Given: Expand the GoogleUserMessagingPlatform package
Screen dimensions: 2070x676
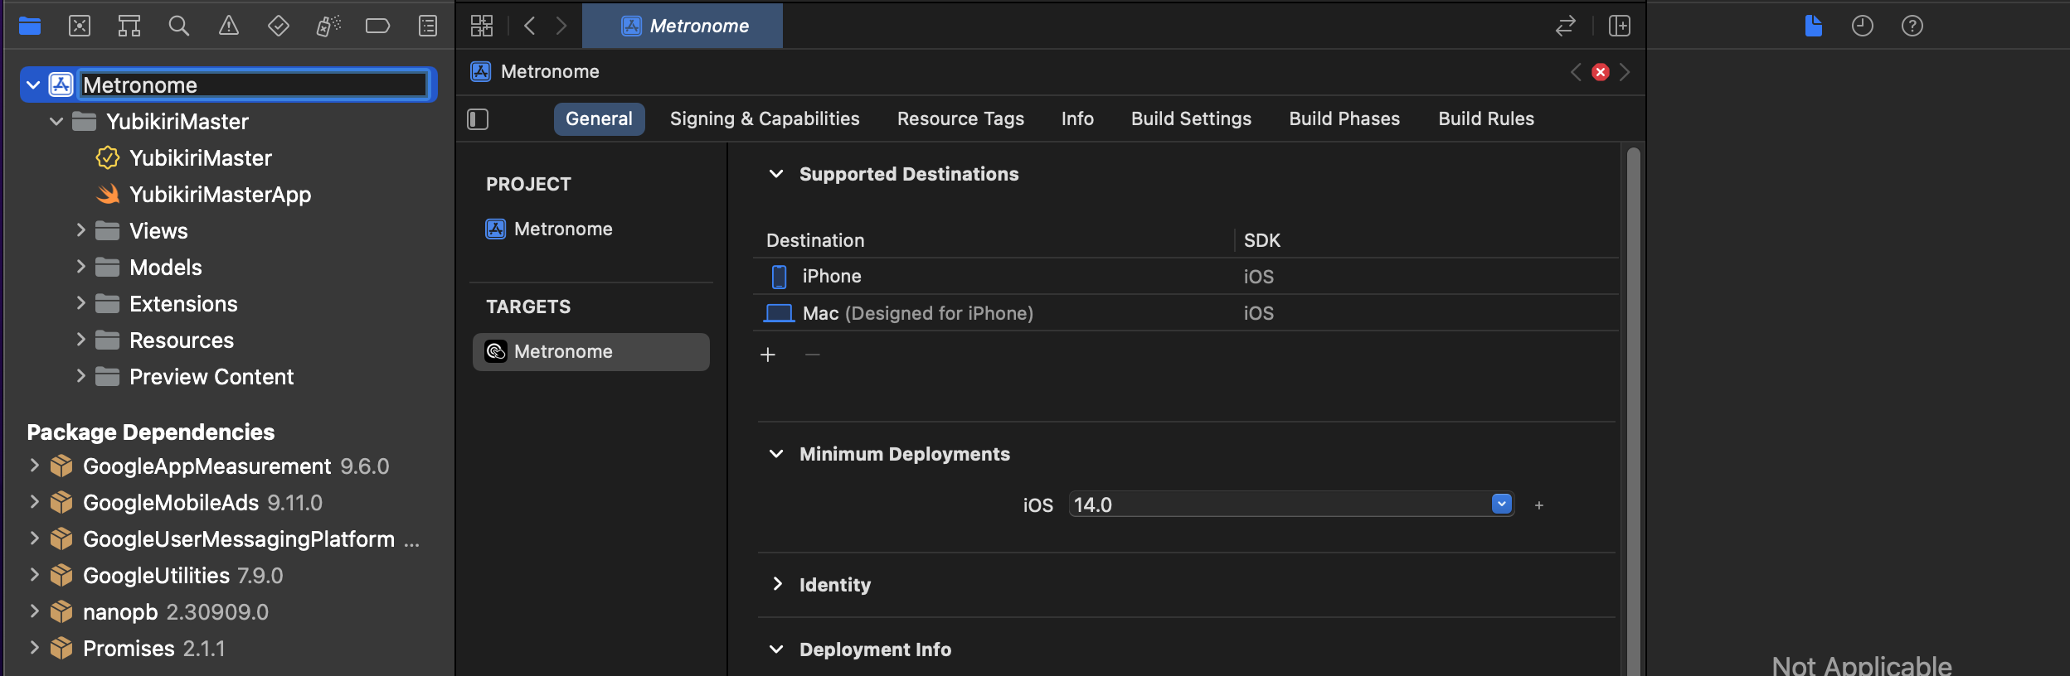Looking at the screenshot, I should pyautogui.click(x=34, y=538).
